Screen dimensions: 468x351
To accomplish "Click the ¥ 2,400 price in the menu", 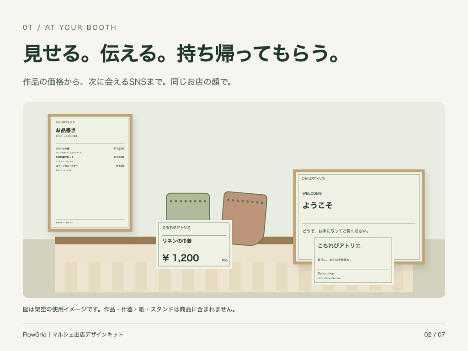I will 119,157.
